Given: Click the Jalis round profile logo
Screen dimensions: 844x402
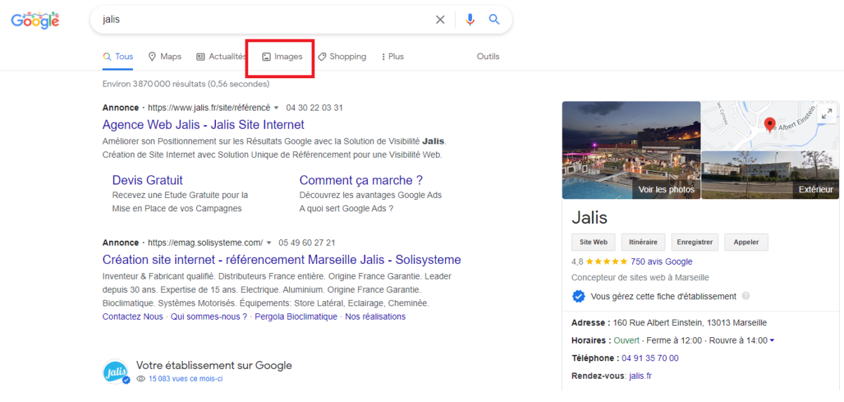Looking at the screenshot, I should pos(115,372).
